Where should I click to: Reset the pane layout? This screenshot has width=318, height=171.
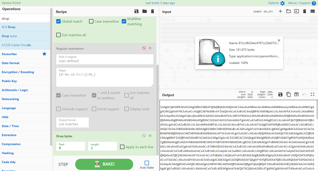[313, 11]
